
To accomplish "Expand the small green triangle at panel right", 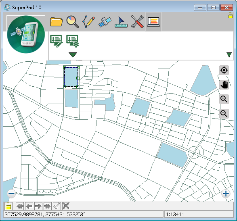I will point(229,55).
